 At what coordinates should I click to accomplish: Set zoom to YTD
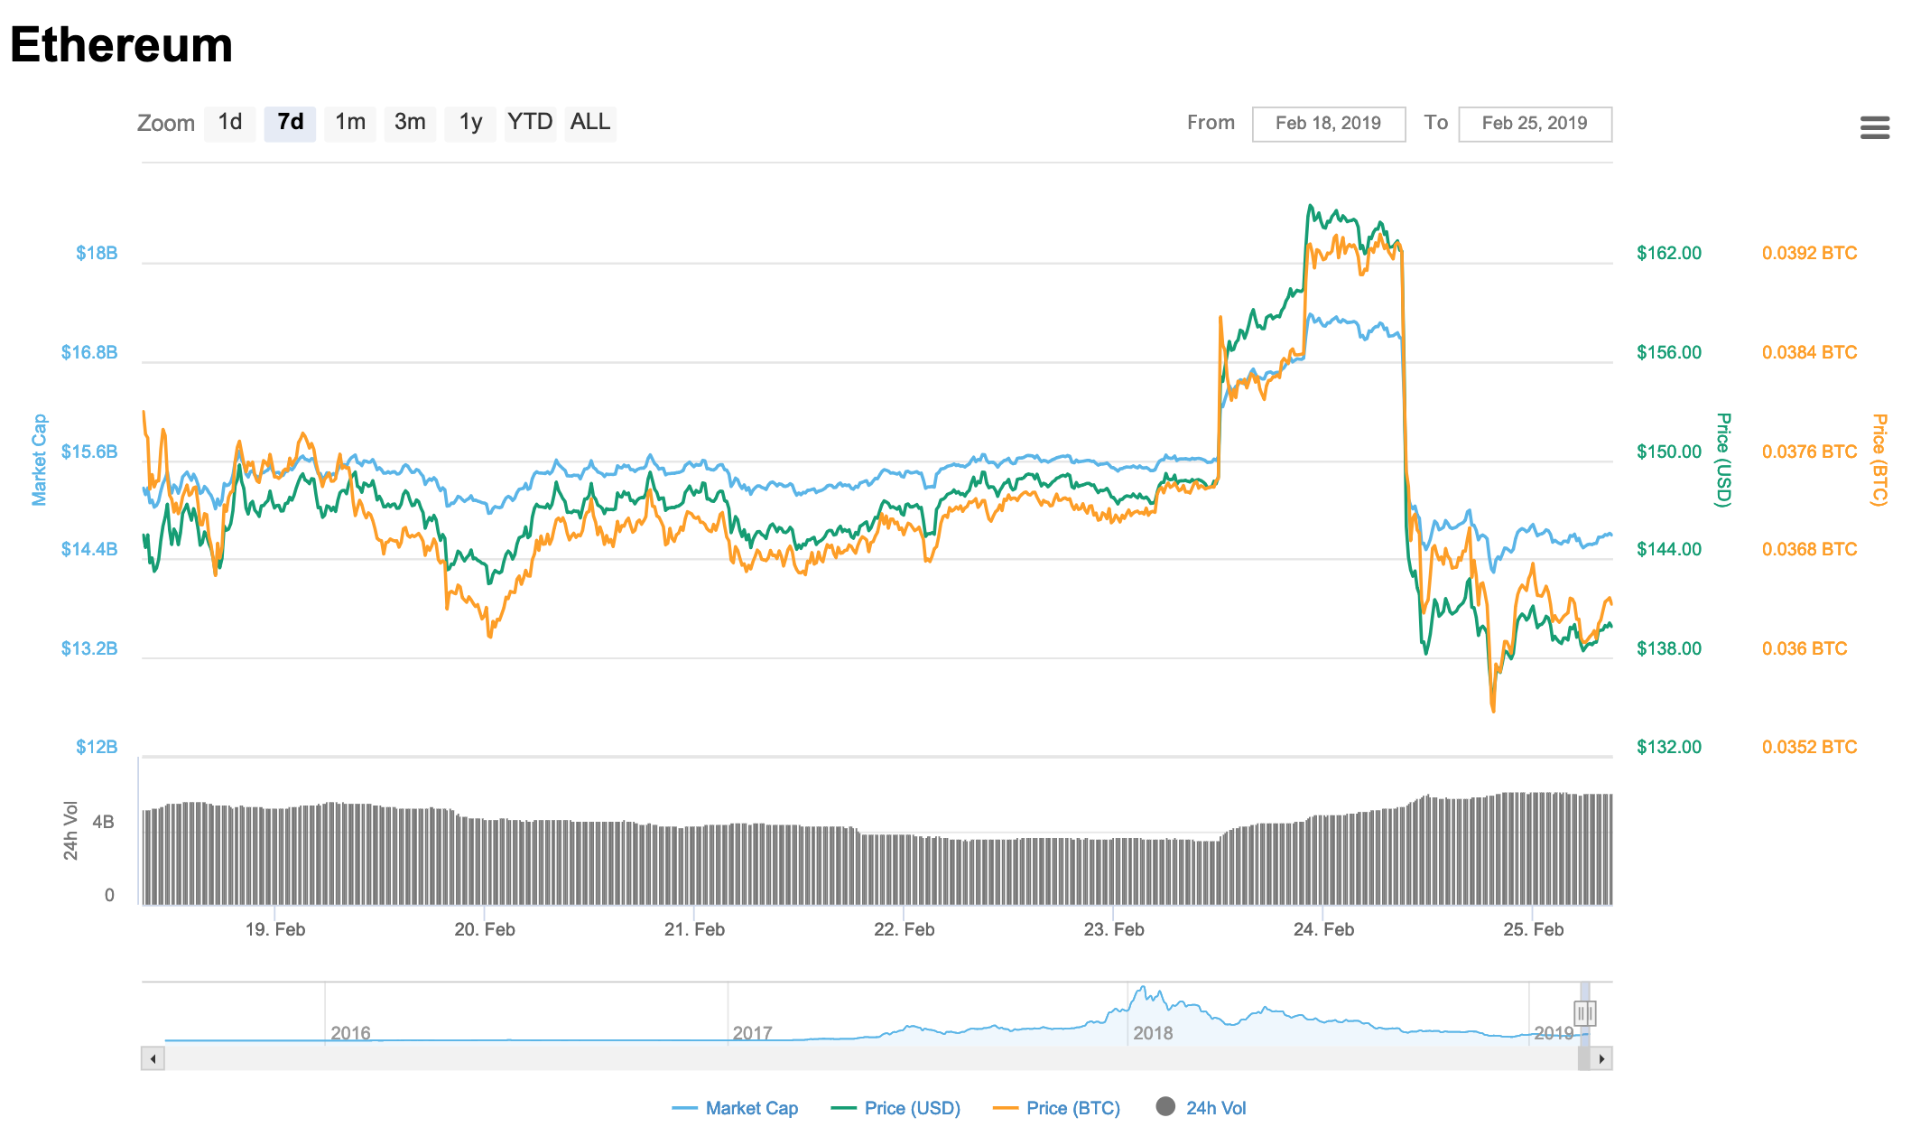coord(530,123)
